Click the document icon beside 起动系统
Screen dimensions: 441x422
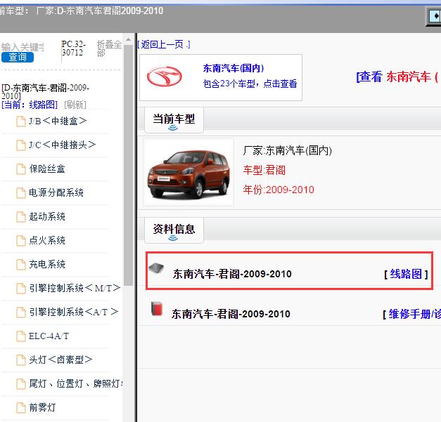pos(21,217)
